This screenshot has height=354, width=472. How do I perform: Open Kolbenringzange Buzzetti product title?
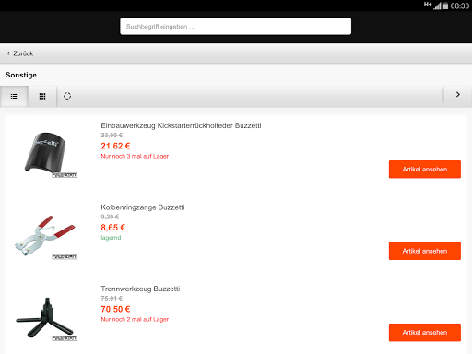(x=143, y=207)
